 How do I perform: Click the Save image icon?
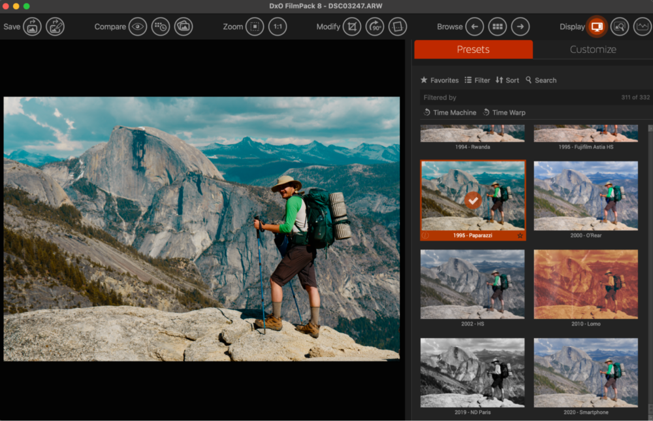[x=33, y=27]
